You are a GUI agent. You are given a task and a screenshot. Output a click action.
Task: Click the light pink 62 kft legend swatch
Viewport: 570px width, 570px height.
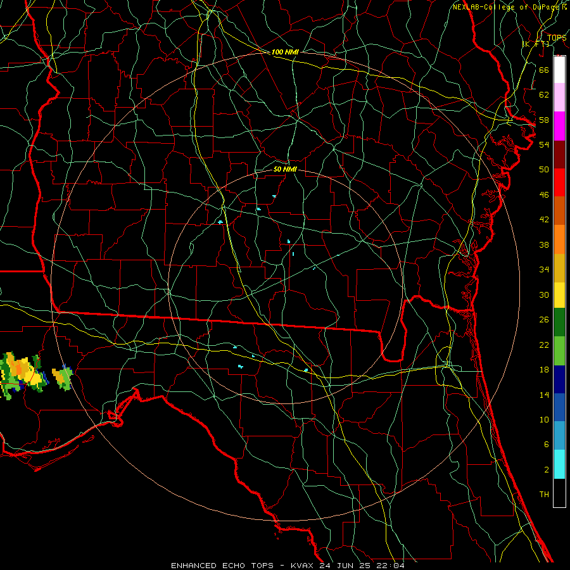tap(559, 97)
